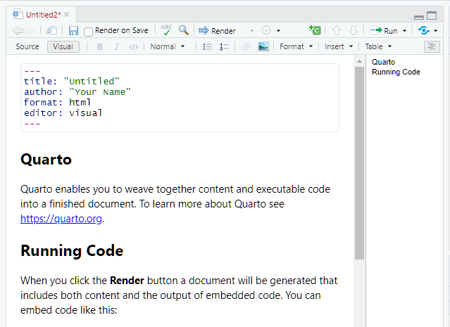Click the editor: visual YAML line
This screenshot has height=327, width=450.
click(63, 113)
